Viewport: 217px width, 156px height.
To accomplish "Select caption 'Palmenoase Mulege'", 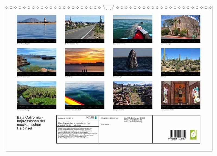I will [23, 110].
